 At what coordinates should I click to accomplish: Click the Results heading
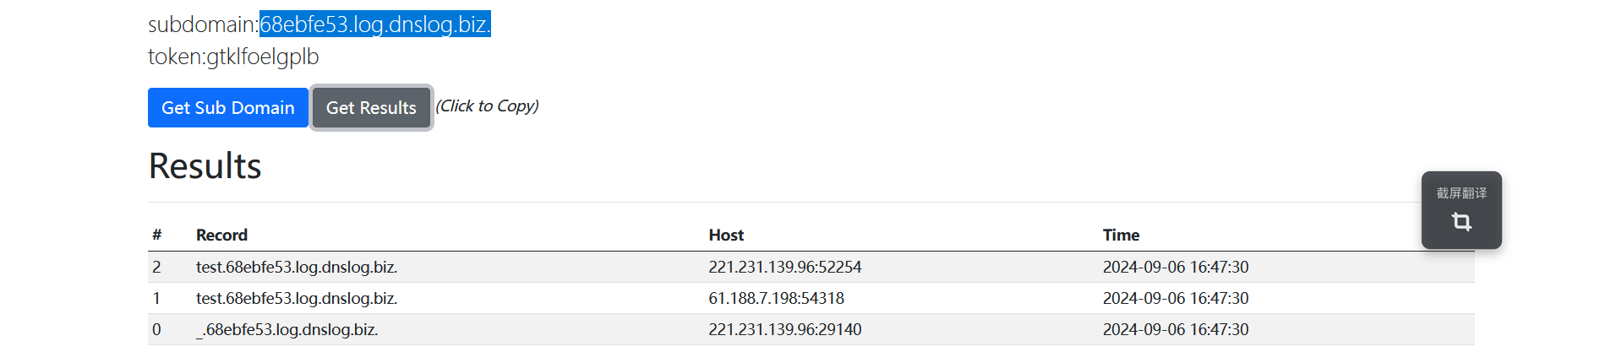click(205, 166)
